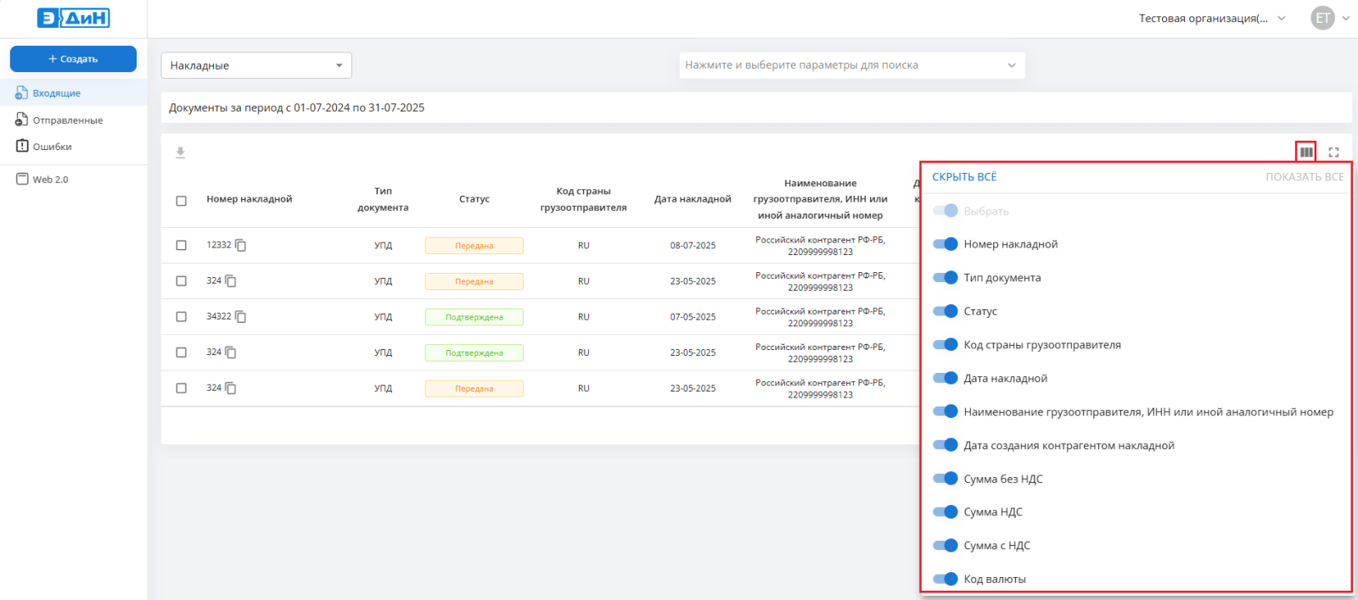Disable the Сумма НДС column toggle

click(x=945, y=512)
